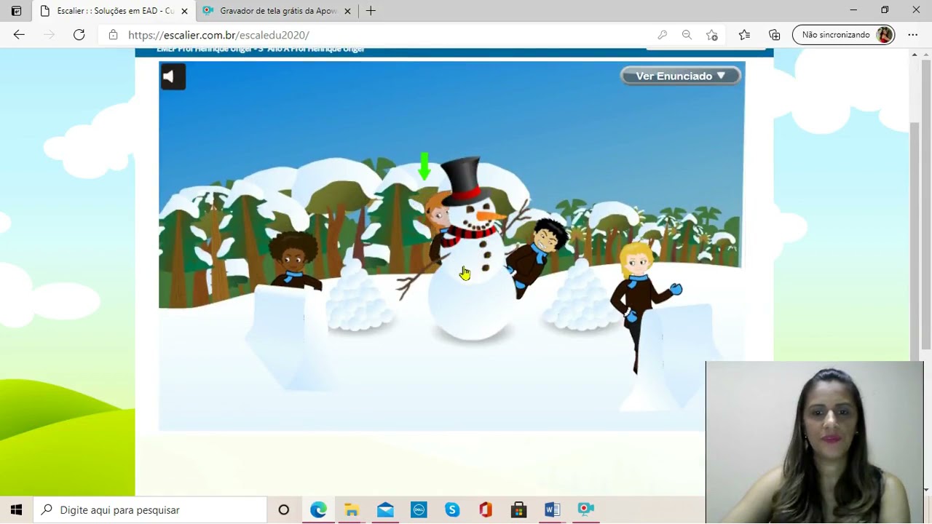Open the Favorites list
The width and height of the screenshot is (932, 524).
tap(744, 35)
